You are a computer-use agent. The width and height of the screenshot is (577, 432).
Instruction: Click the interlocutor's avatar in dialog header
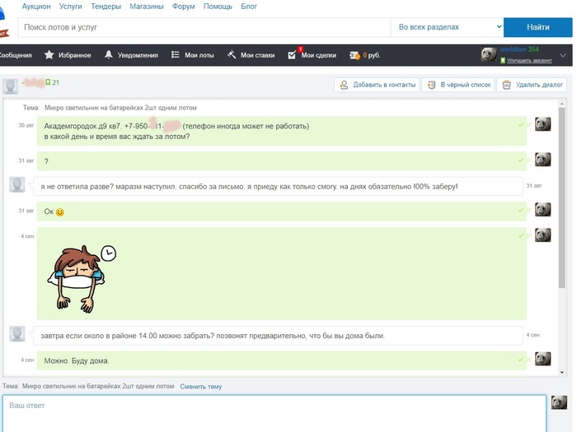[x=10, y=86]
